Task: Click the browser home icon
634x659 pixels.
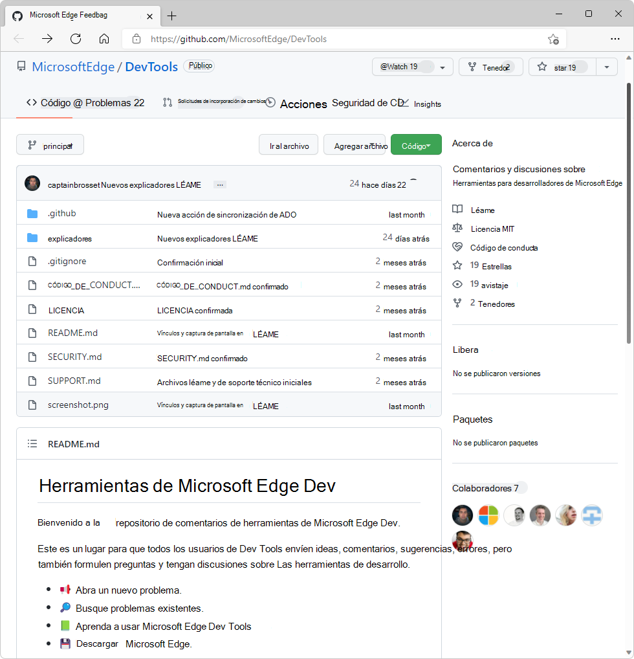Action: [x=104, y=38]
